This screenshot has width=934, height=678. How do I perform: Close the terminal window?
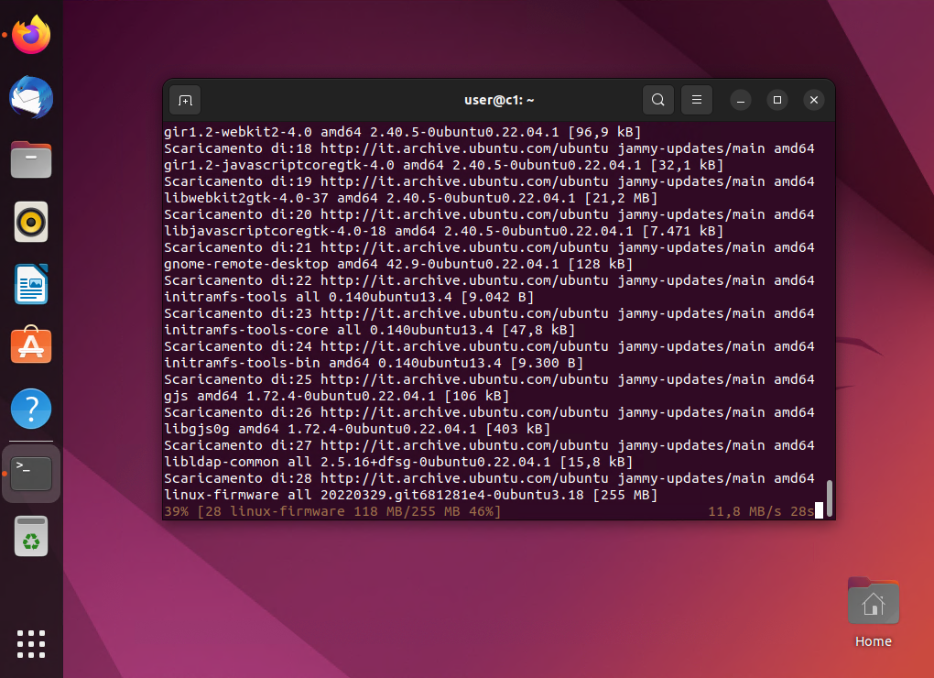pyautogui.click(x=814, y=100)
